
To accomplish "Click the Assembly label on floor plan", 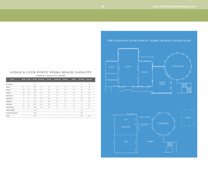I will tap(150, 141).
